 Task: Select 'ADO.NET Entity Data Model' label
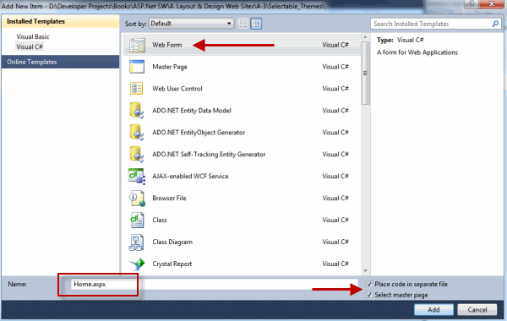(x=192, y=111)
